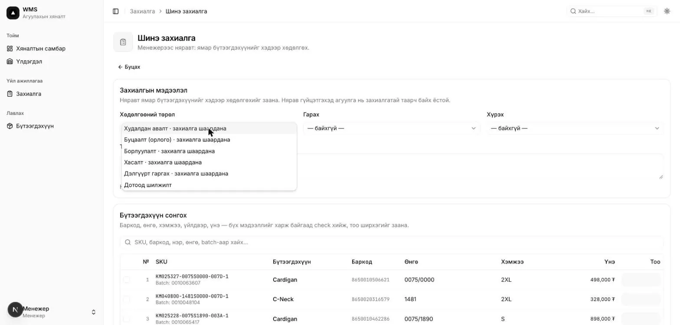
Task: Click barcode 8650010506621
Action: coord(370,280)
